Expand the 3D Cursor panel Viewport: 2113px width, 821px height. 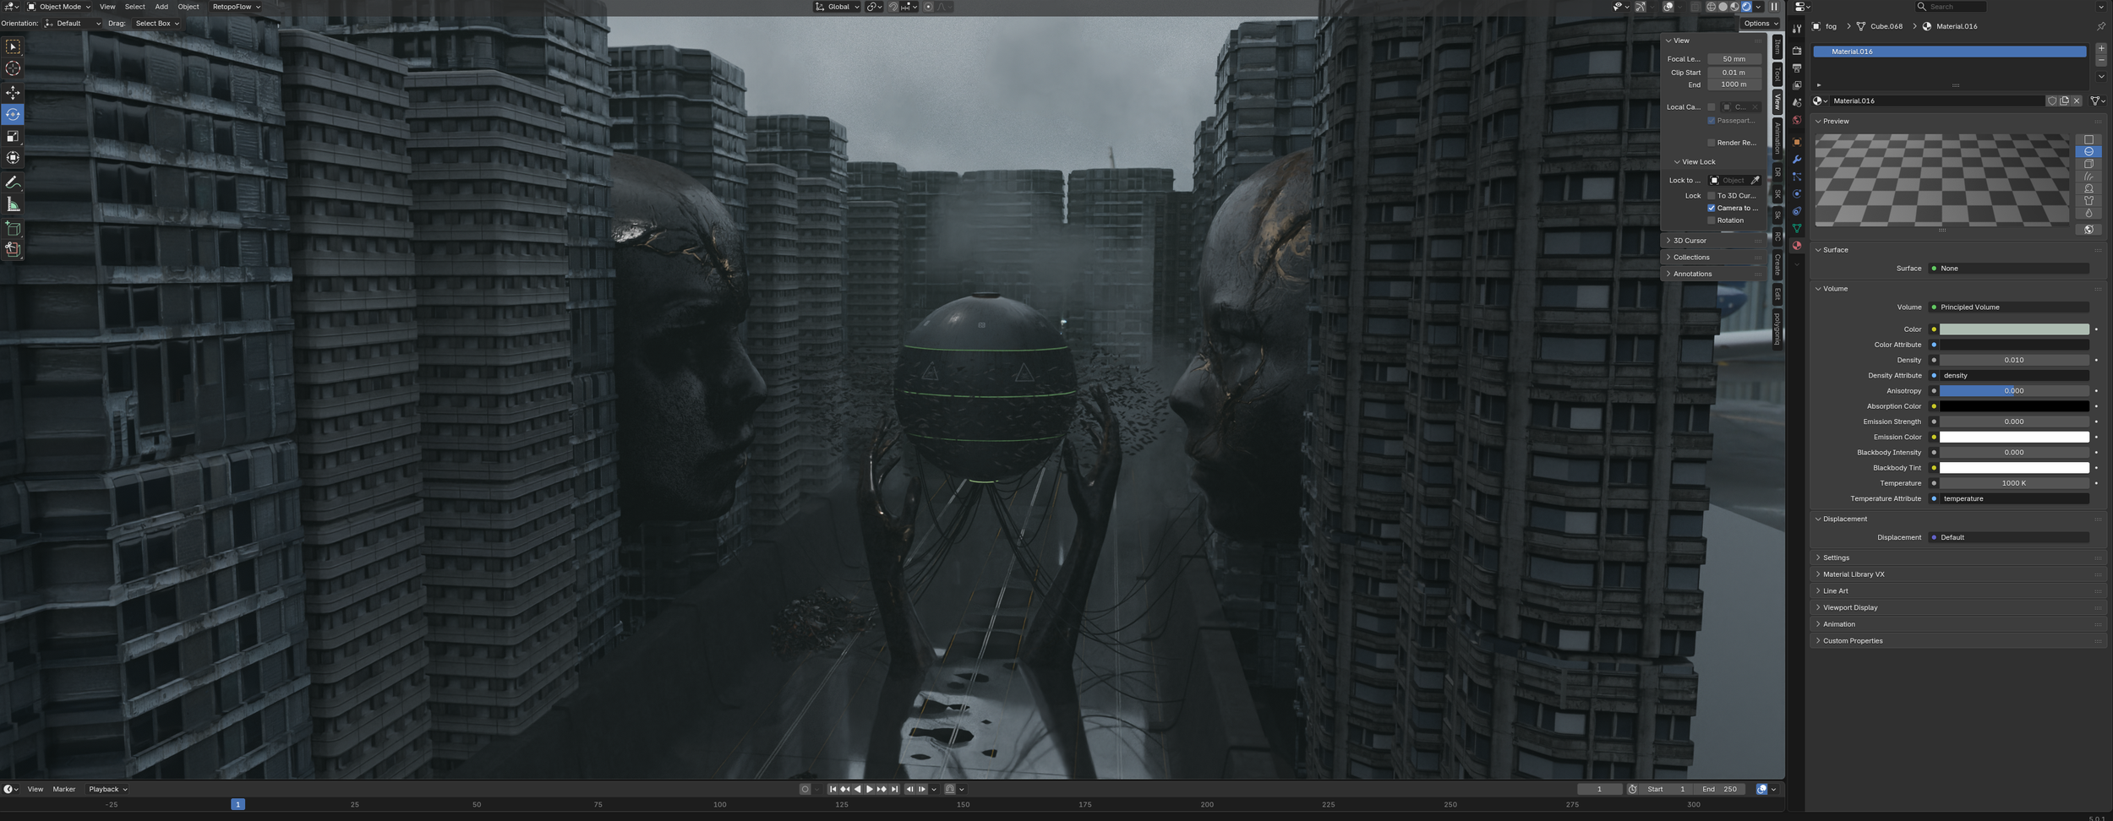(1687, 240)
